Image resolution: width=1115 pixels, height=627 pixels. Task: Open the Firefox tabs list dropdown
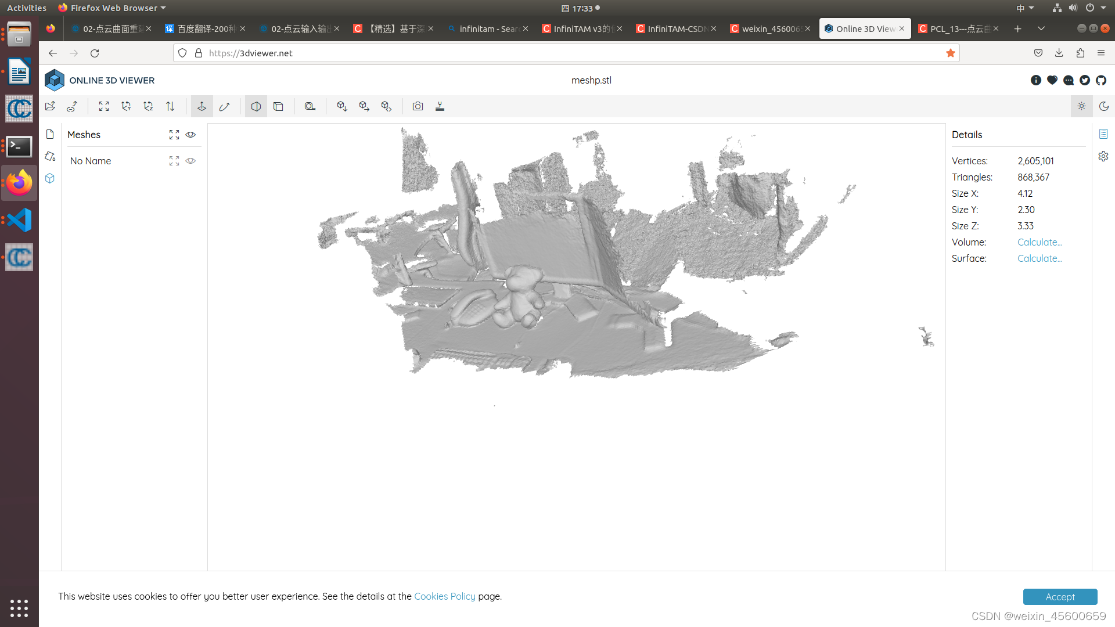click(1041, 28)
